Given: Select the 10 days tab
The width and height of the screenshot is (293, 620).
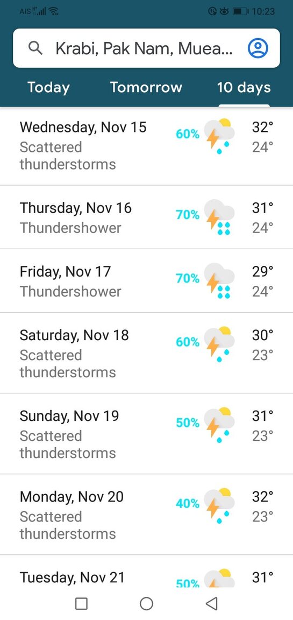Looking at the screenshot, I should (x=244, y=87).
